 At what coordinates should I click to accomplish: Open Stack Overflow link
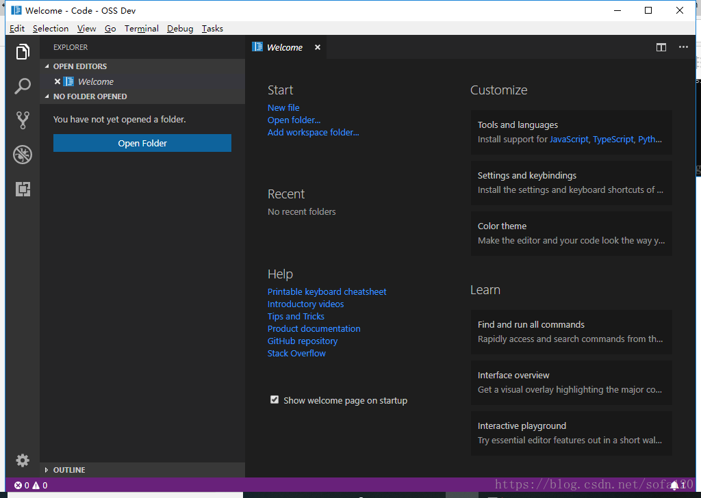(x=296, y=353)
